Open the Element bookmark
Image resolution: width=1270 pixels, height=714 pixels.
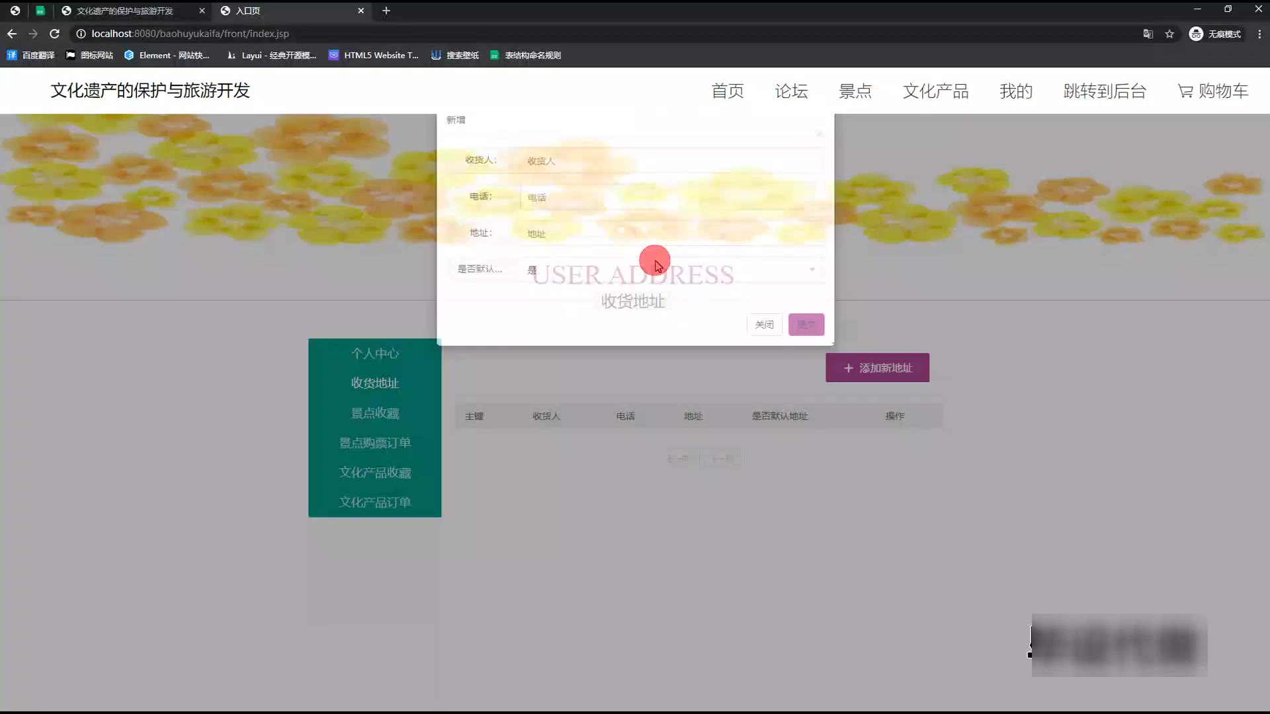coord(167,56)
